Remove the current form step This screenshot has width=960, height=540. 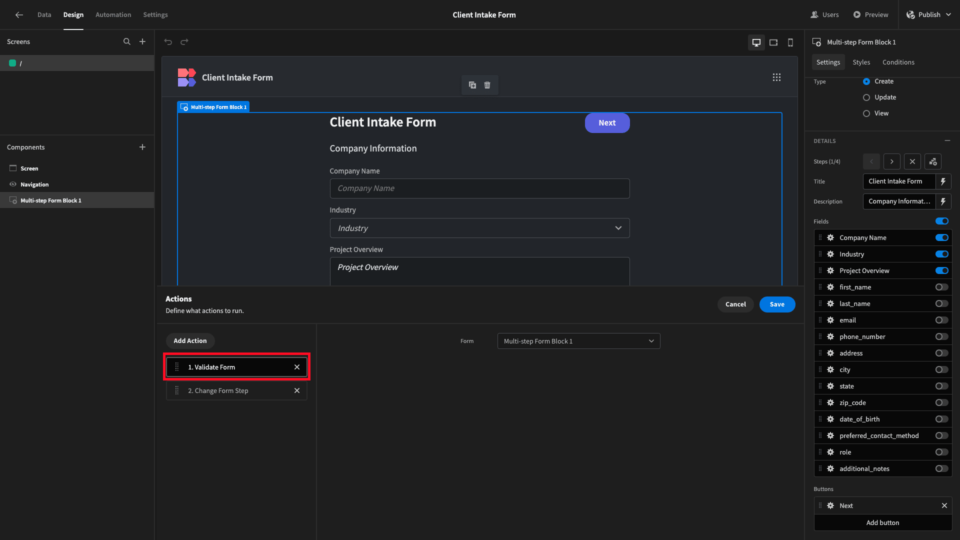click(x=912, y=161)
